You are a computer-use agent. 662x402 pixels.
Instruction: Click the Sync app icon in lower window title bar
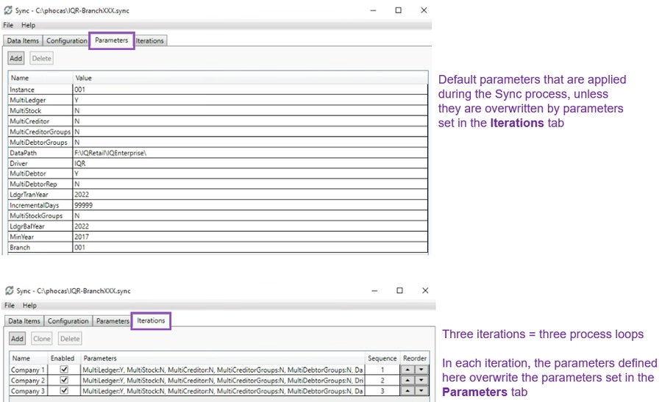(9, 291)
